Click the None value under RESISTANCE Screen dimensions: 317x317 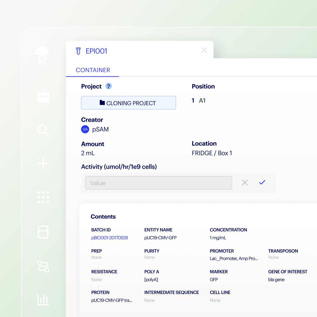(96, 280)
